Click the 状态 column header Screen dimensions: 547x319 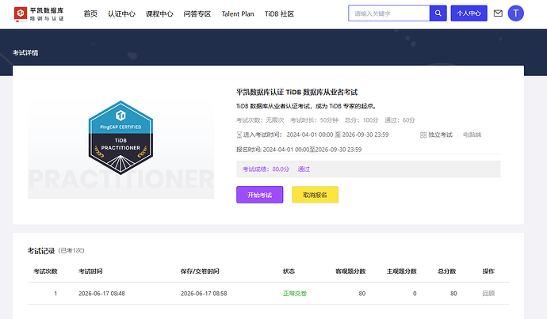[289, 272]
